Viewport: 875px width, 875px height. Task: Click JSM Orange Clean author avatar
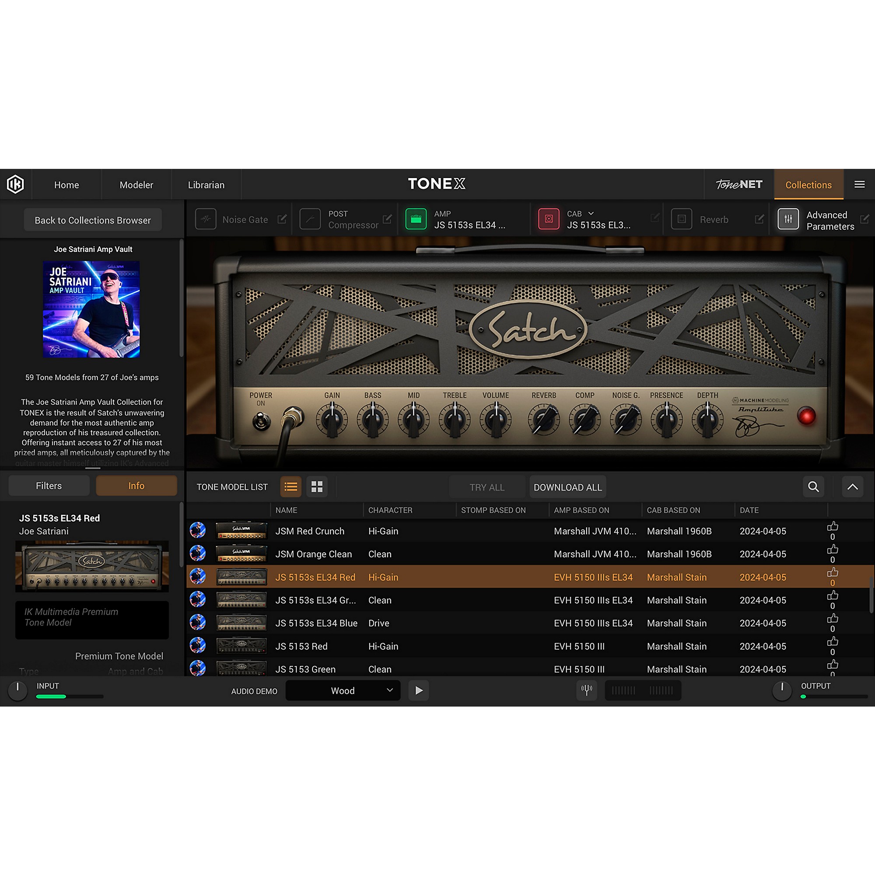(x=198, y=553)
